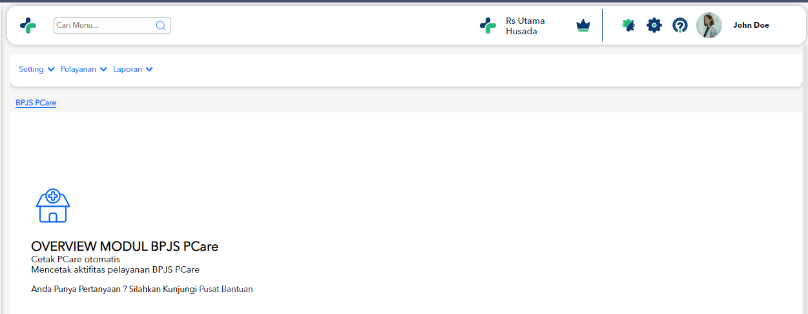
Task: Click the magnifier icon in the search box
Action: [161, 25]
